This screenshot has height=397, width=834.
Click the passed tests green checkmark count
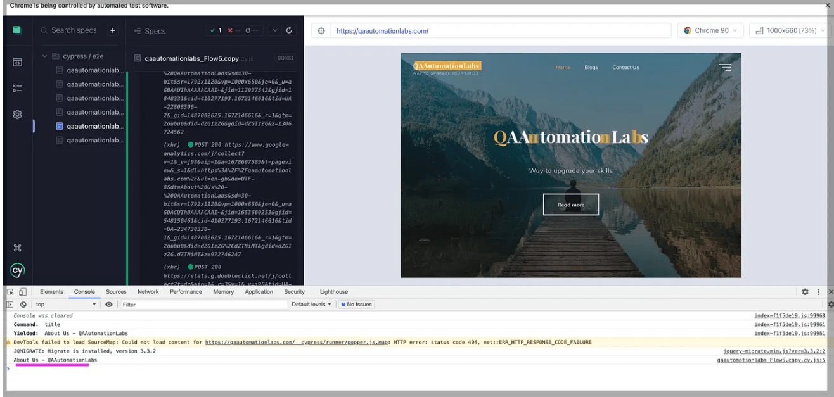216,30
